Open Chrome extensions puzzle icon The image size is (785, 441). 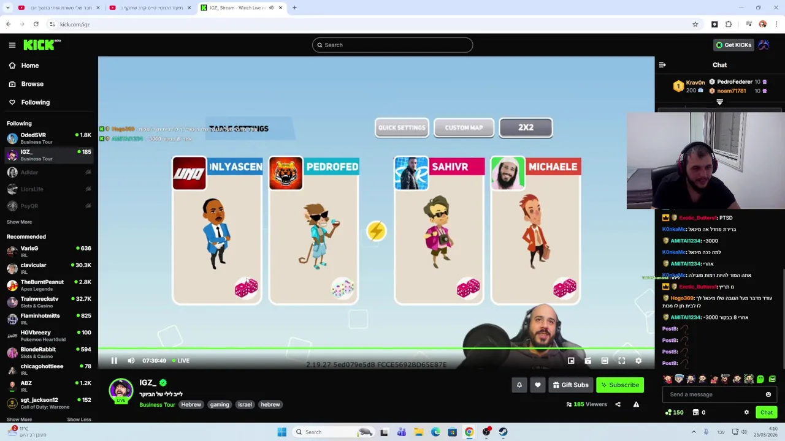coord(729,24)
